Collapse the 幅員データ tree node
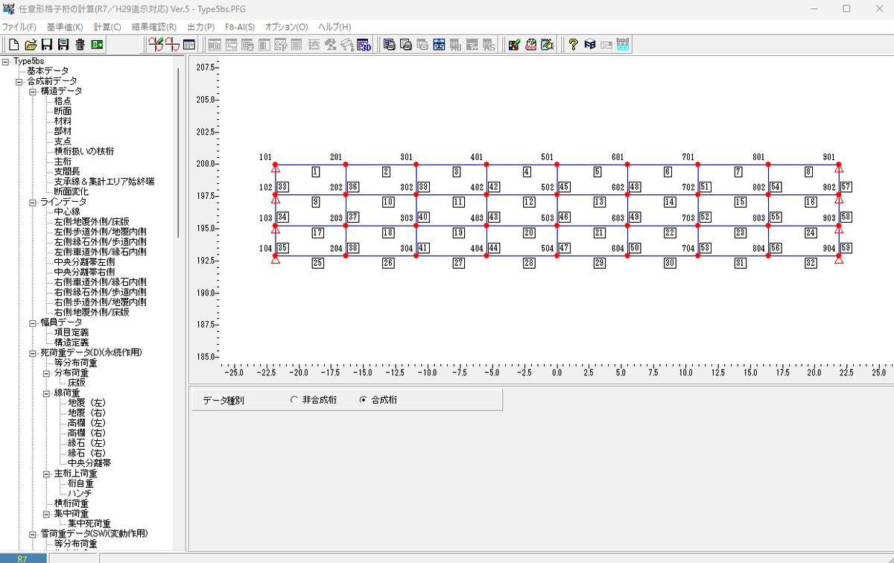The width and height of the screenshot is (894, 563). pyautogui.click(x=33, y=322)
